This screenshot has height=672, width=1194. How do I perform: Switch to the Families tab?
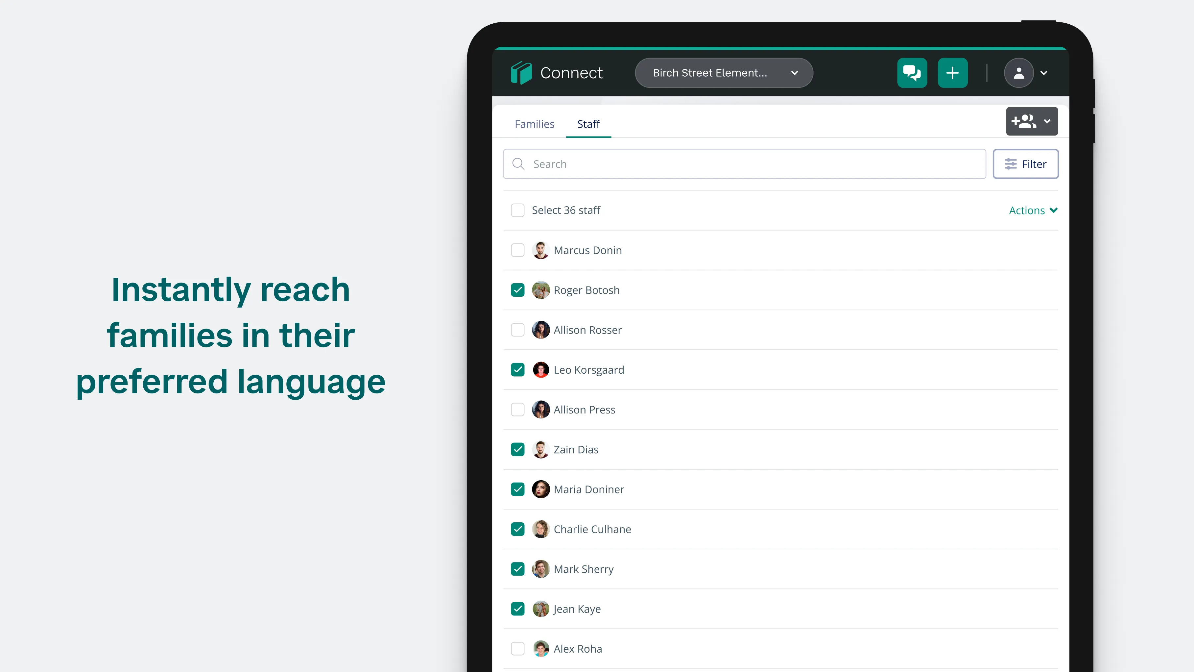534,124
